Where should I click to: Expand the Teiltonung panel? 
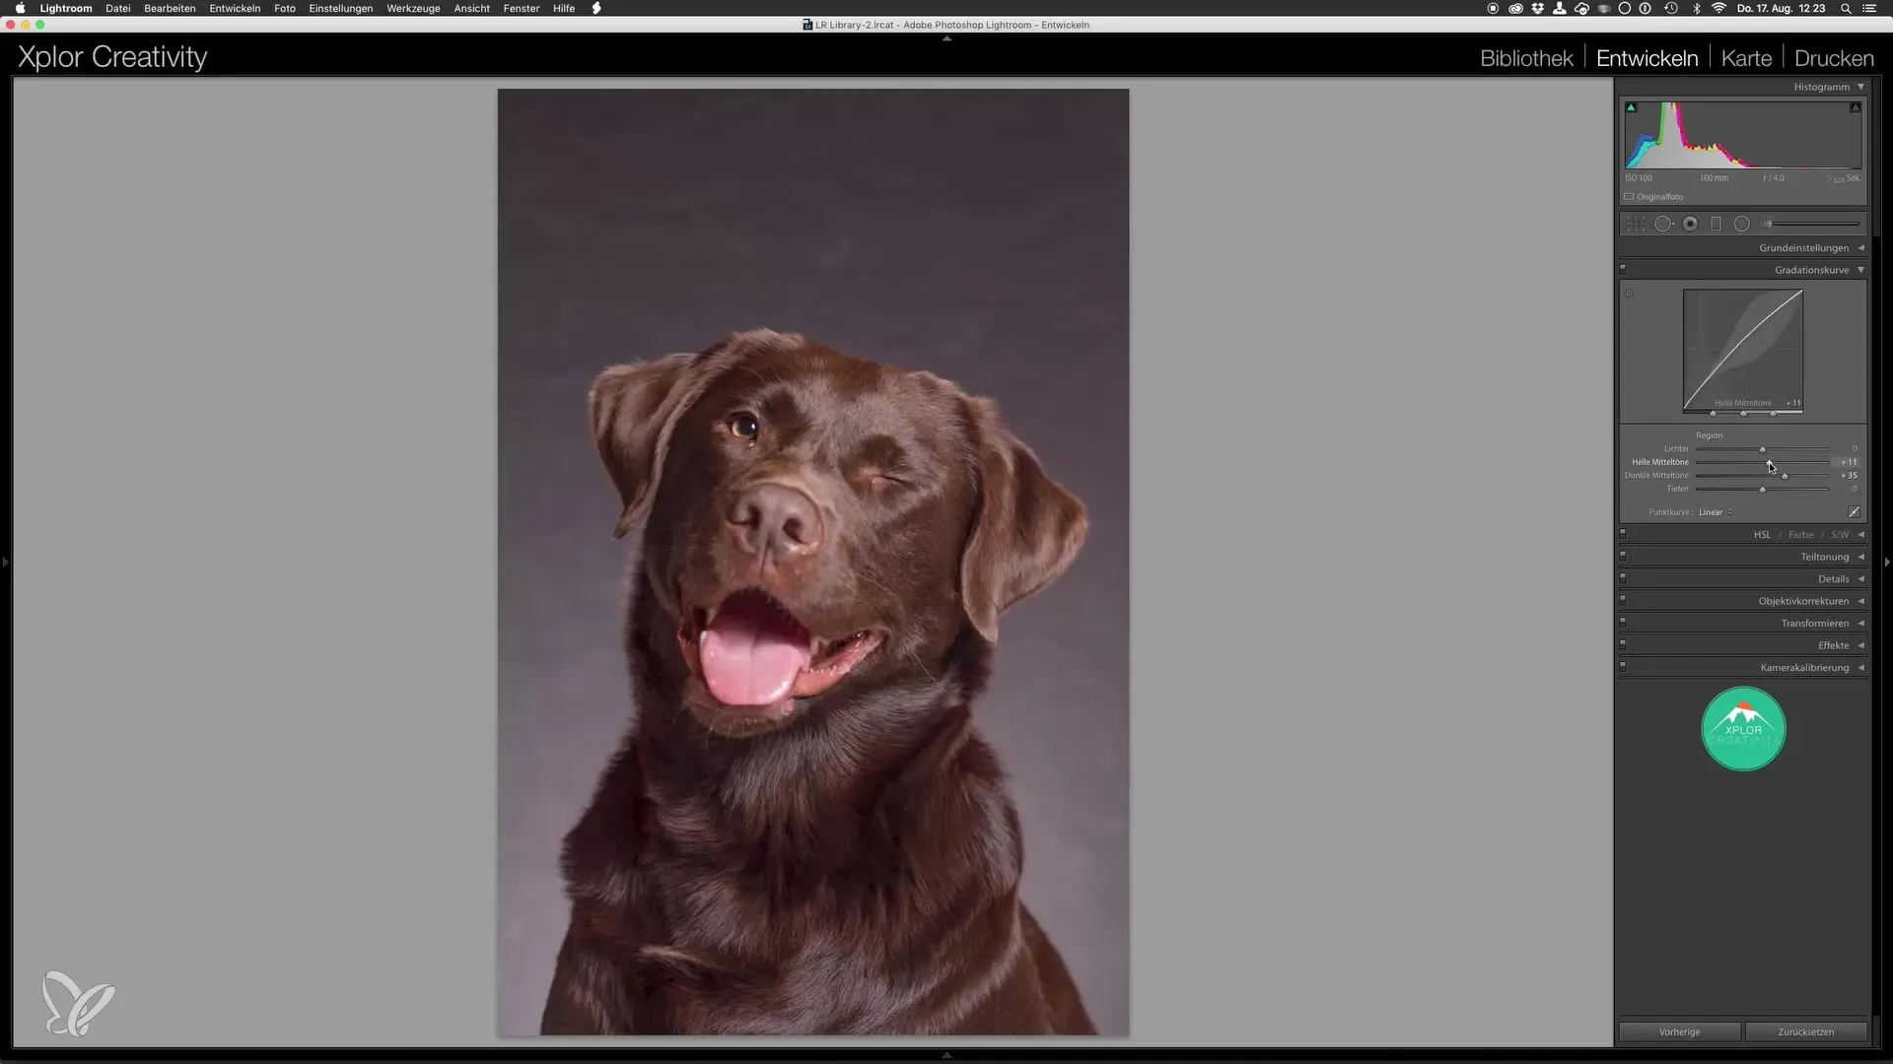tap(1824, 557)
